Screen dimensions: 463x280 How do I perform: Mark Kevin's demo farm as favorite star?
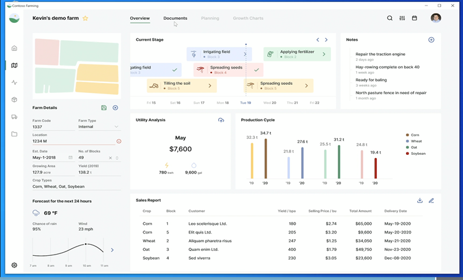pyautogui.click(x=86, y=19)
